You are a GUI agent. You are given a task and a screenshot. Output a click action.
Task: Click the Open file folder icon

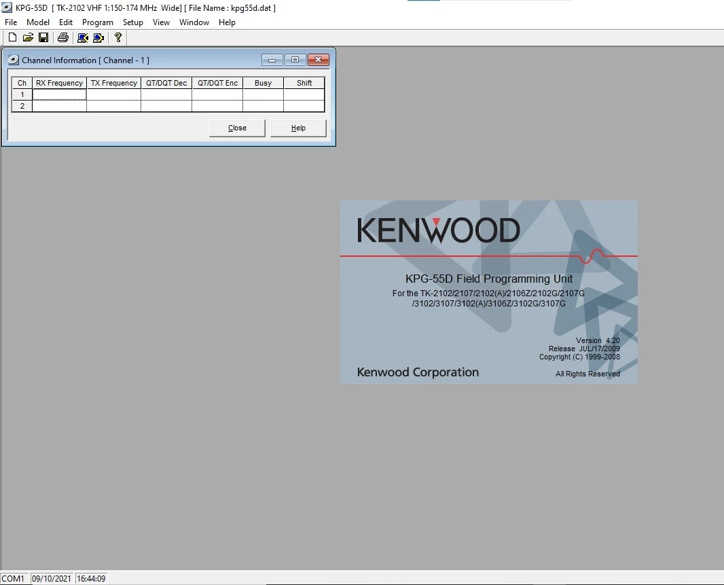28,37
